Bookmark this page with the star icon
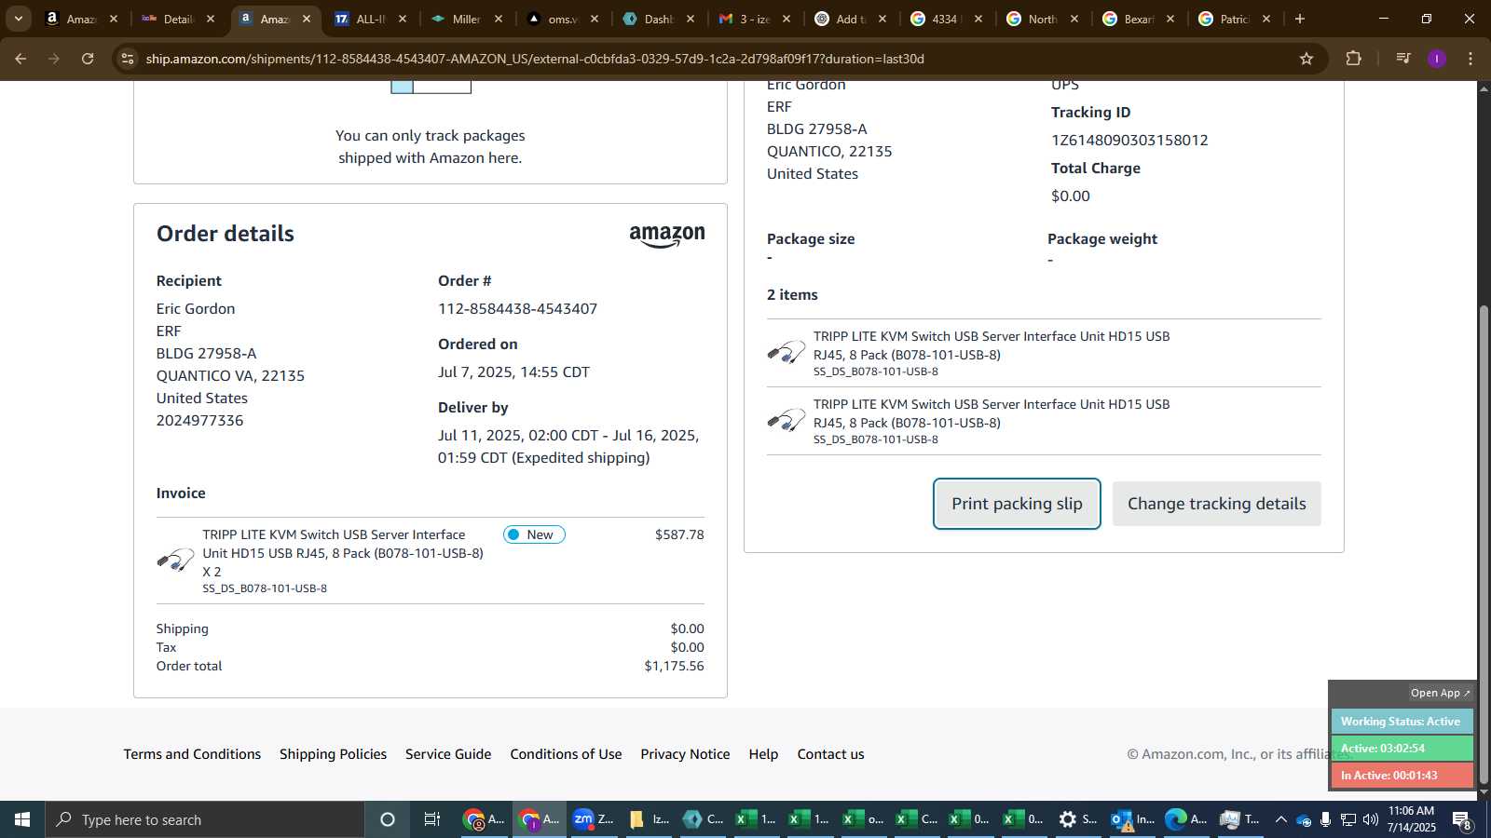The width and height of the screenshot is (1491, 838). coord(1306,59)
